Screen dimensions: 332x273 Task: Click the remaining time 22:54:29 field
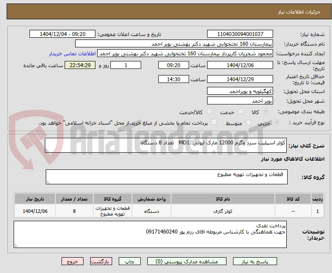(x=80, y=65)
